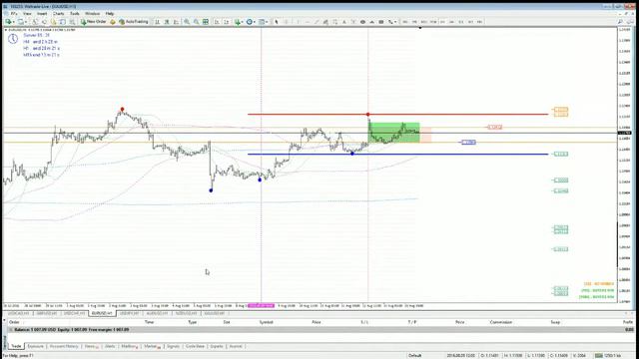Open the Profiles toolbar icon
The width and height of the screenshot is (639, 359).
pyautogui.click(x=20, y=22)
